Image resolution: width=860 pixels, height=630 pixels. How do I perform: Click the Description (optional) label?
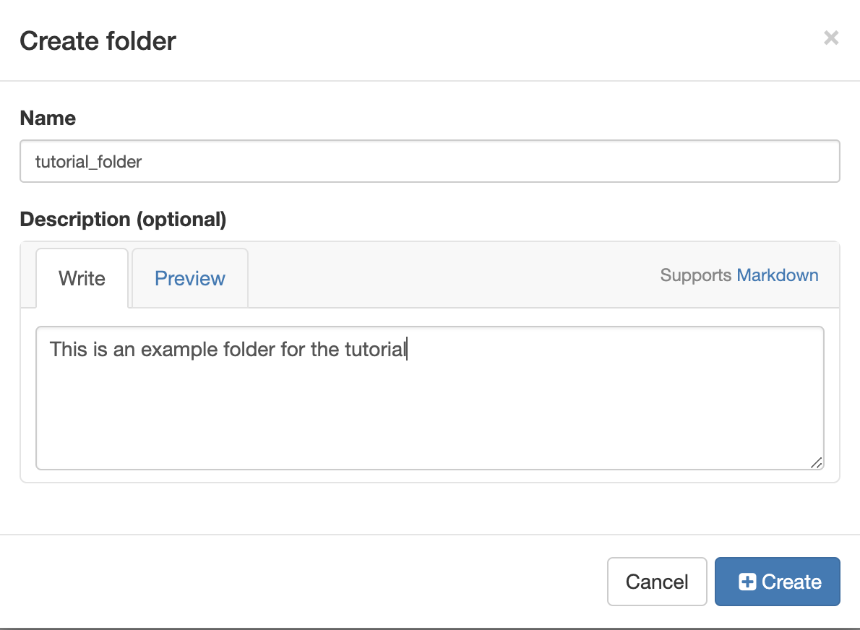pos(124,219)
